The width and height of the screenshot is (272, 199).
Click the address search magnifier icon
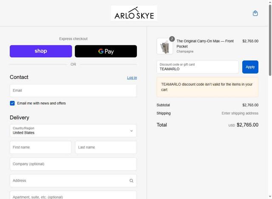click(131, 181)
